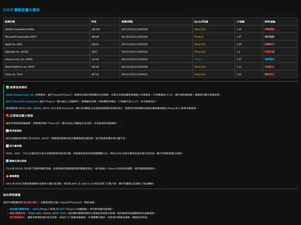Select the Apple Inc. AAPL name cell
The height and width of the screenshot is (225, 301).
coord(46,44)
